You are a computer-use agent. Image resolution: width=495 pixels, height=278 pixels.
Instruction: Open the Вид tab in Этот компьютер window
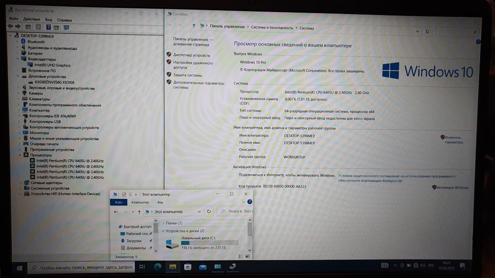160,202
